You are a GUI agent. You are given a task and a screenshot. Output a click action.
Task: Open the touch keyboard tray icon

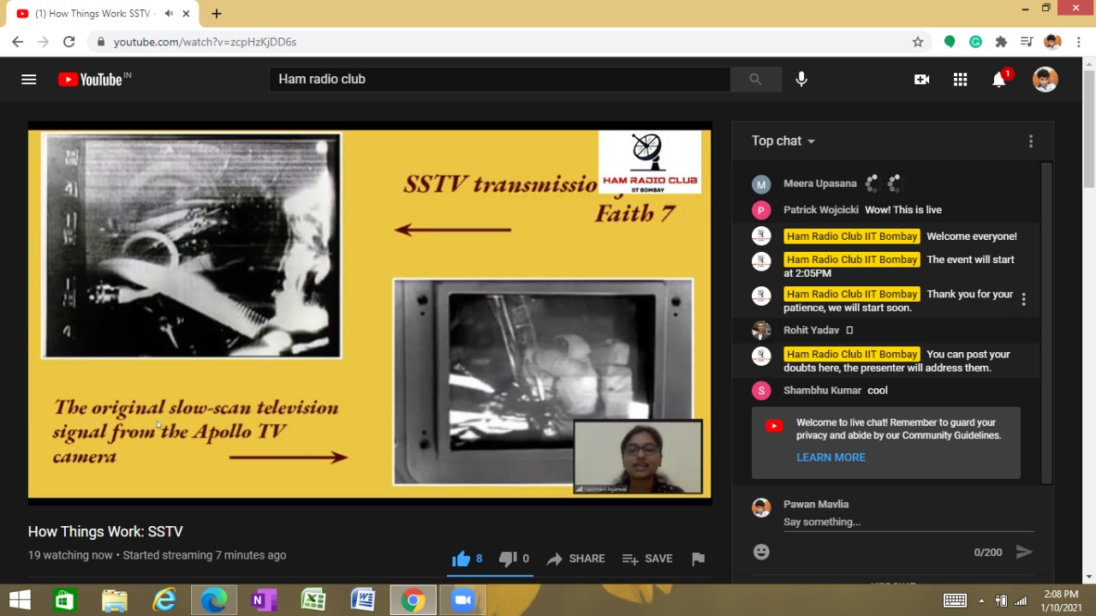(955, 601)
